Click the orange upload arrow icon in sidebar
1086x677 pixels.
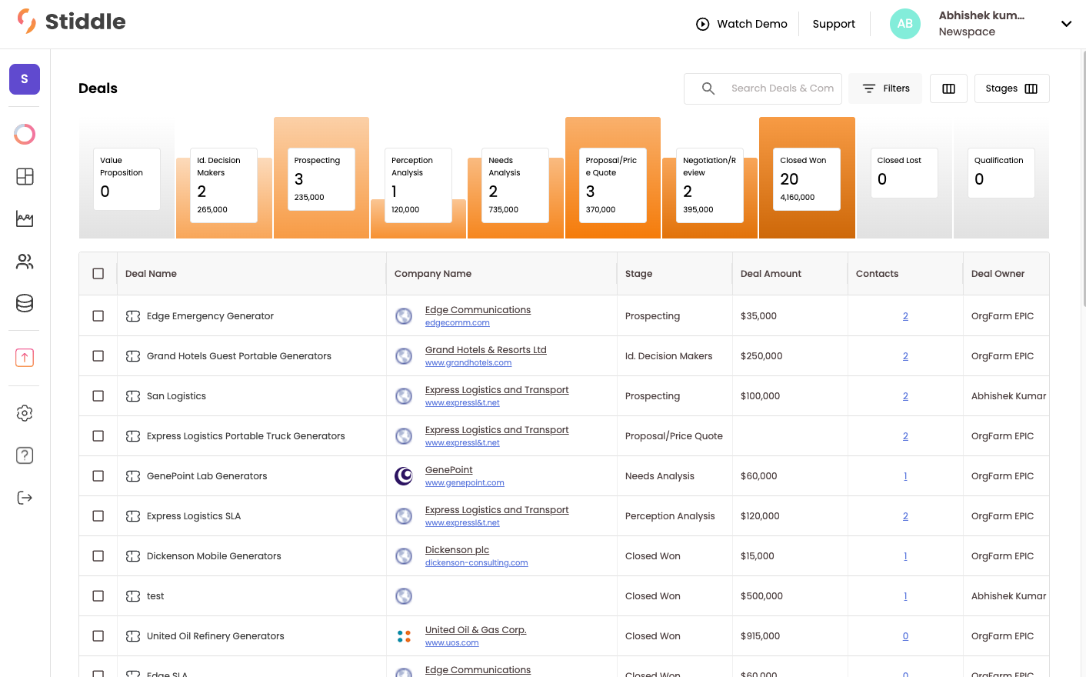point(25,358)
